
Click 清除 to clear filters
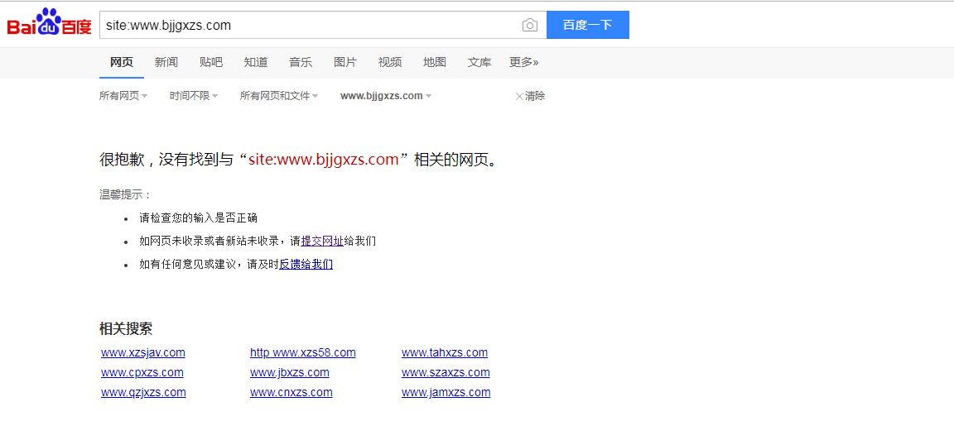[531, 96]
